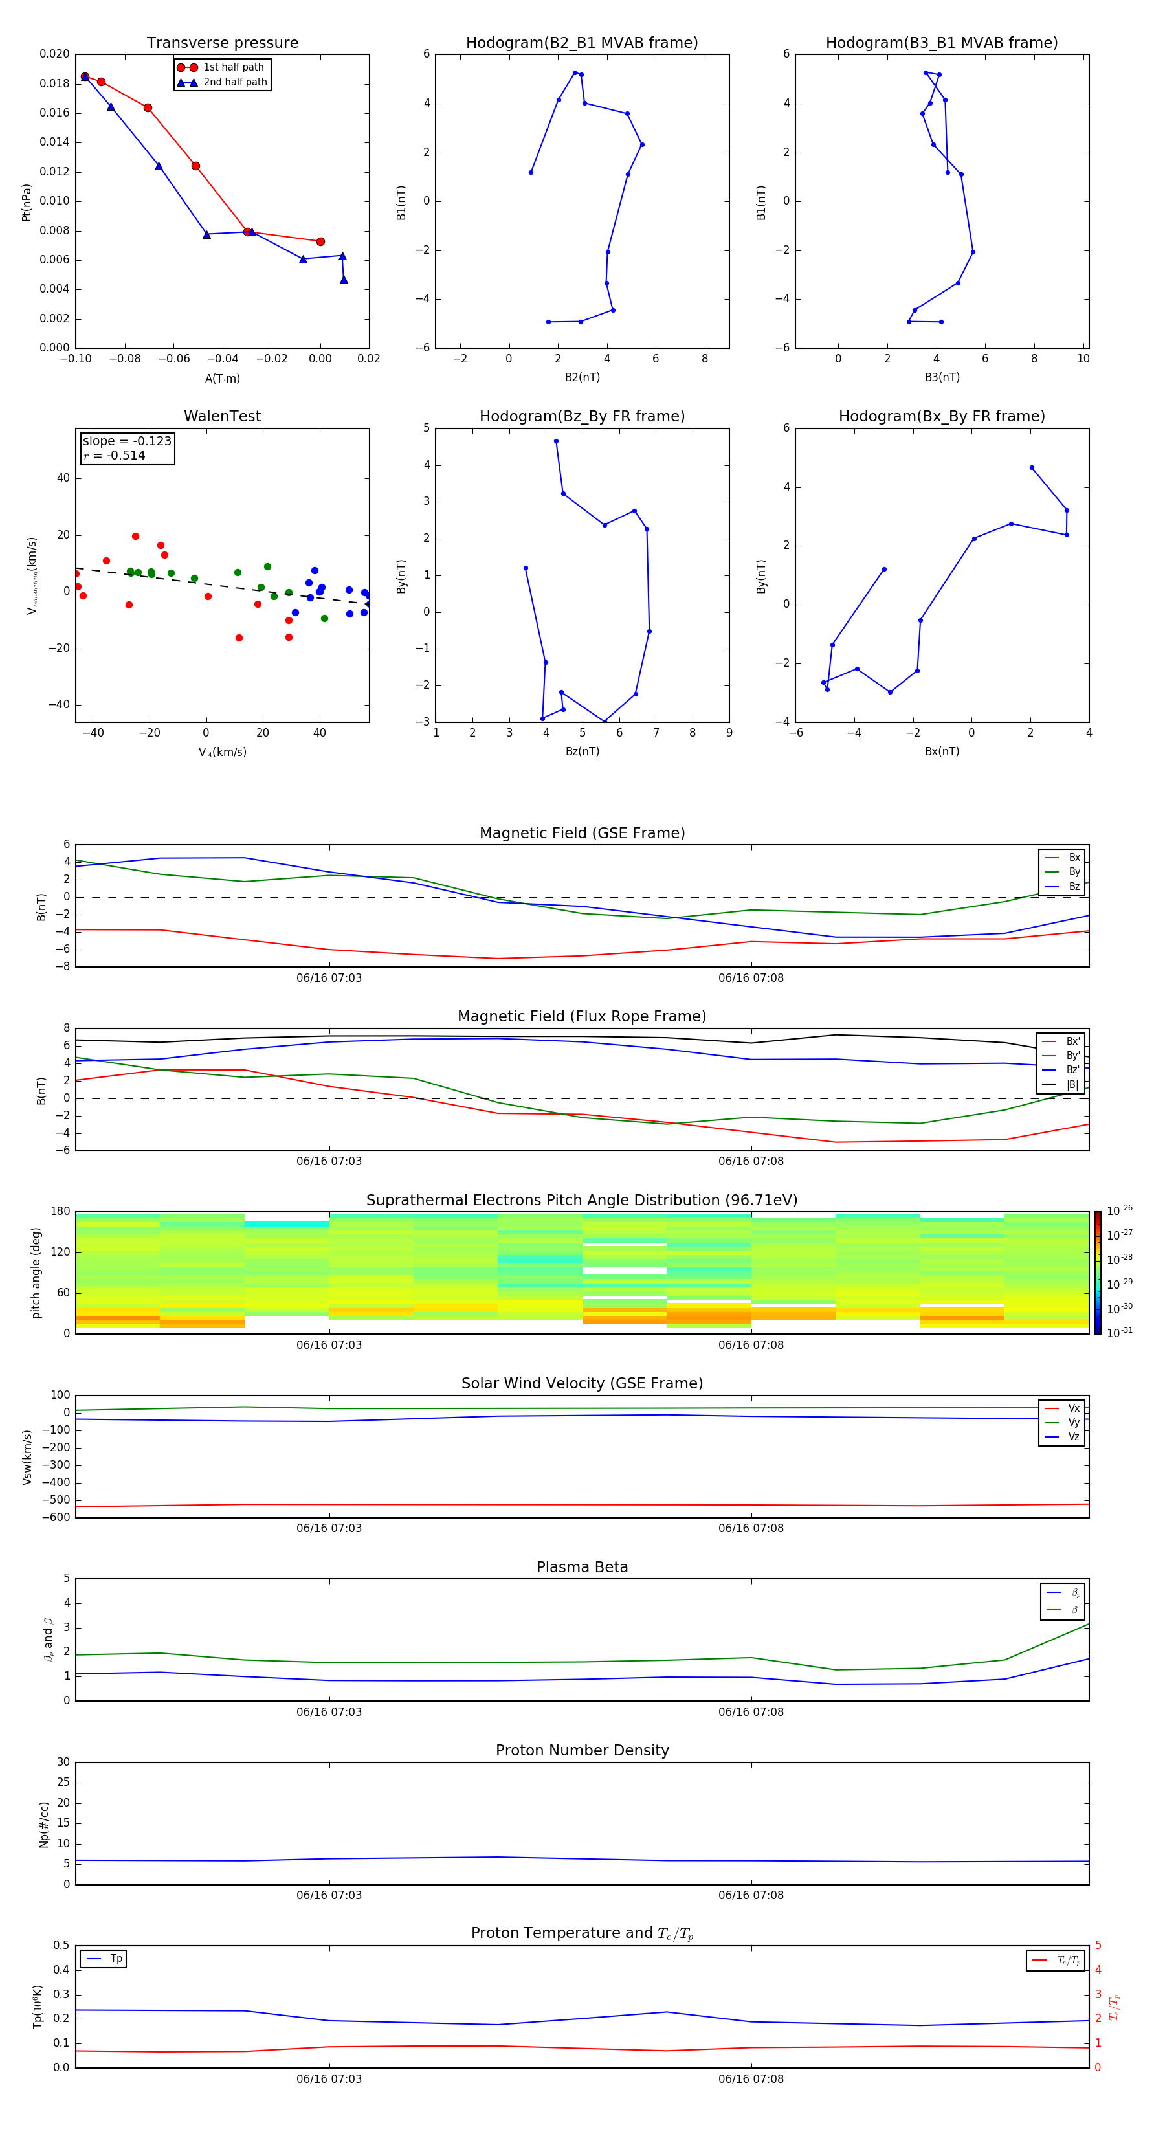Click 'Hodogram(B2_B1 MVAB frame)' title
This screenshot has height=2136, width=1165.
(x=582, y=43)
